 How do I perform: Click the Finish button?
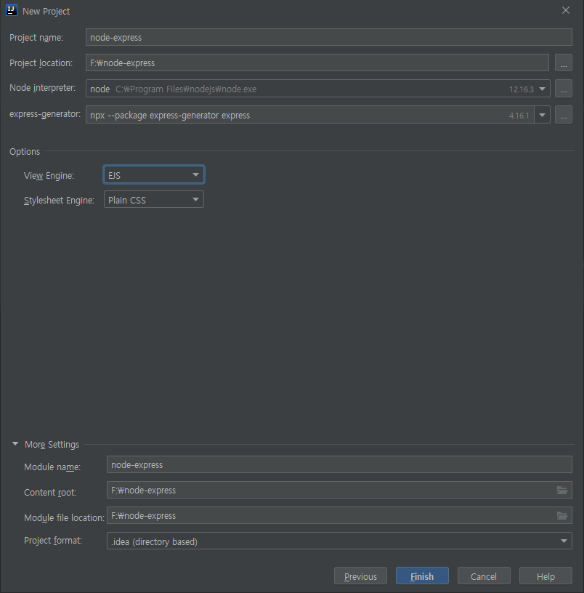pos(422,576)
